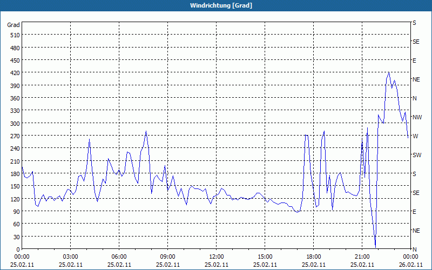Click the 510 value on the degree axis
The width and height of the screenshot is (432, 270).
(x=15, y=35)
